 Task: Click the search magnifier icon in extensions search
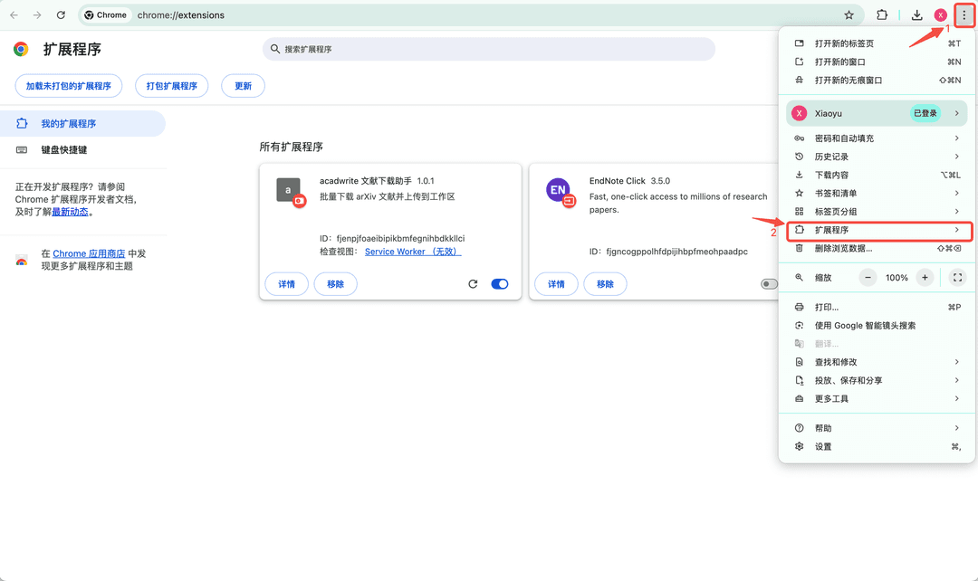tap(274, 49)
